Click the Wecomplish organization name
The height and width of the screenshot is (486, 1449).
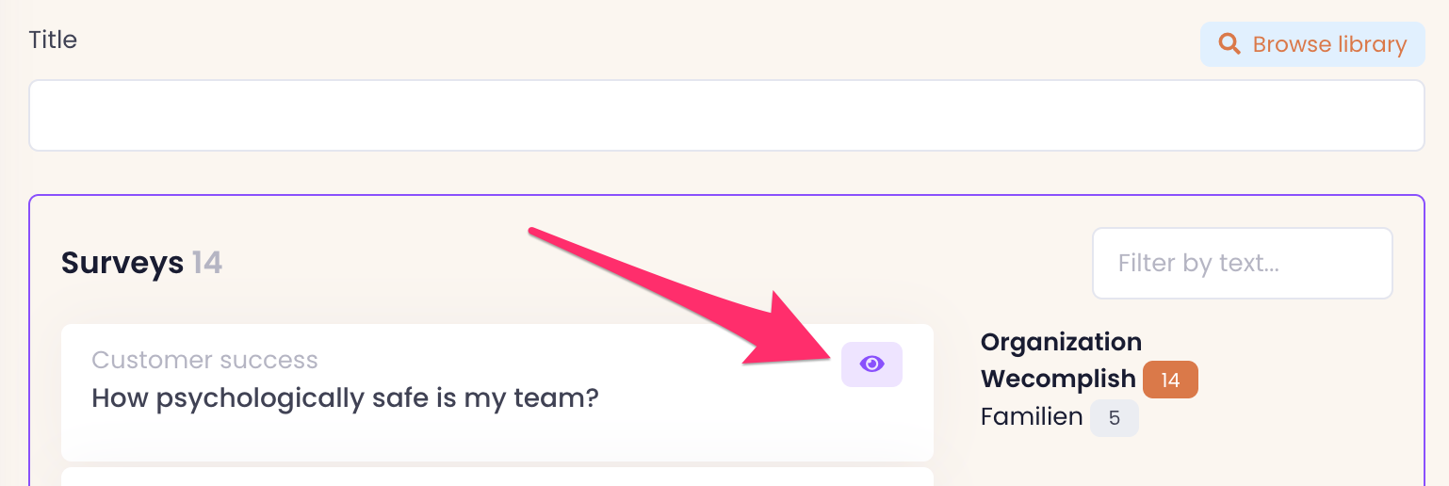pyautogui.click(x=1058, y=379)
